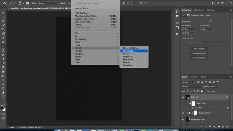233x131 pixels.
Task: Select the Rectangular Marquee tool
Action: 3,17
